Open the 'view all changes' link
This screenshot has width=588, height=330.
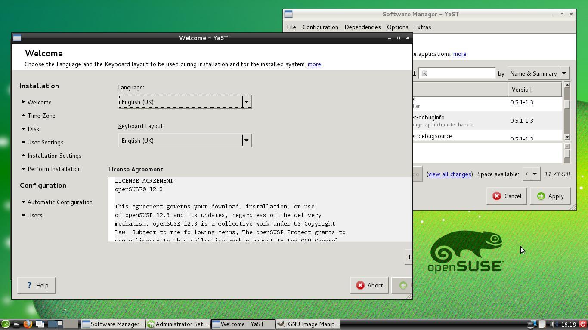coord(449,174)
